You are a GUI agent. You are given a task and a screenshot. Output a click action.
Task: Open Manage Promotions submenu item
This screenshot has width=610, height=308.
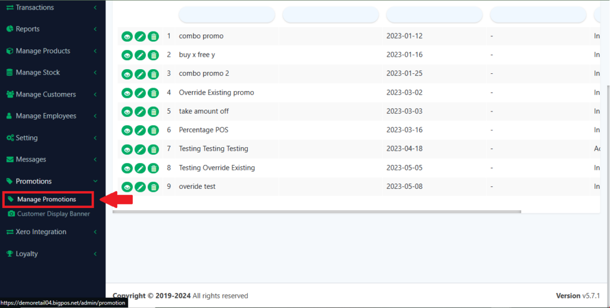coord(46,200)
